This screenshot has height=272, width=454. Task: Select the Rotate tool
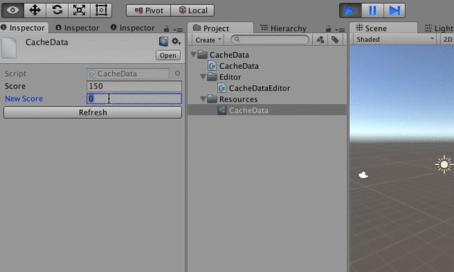pyautogui.click(x=57, y=11)
